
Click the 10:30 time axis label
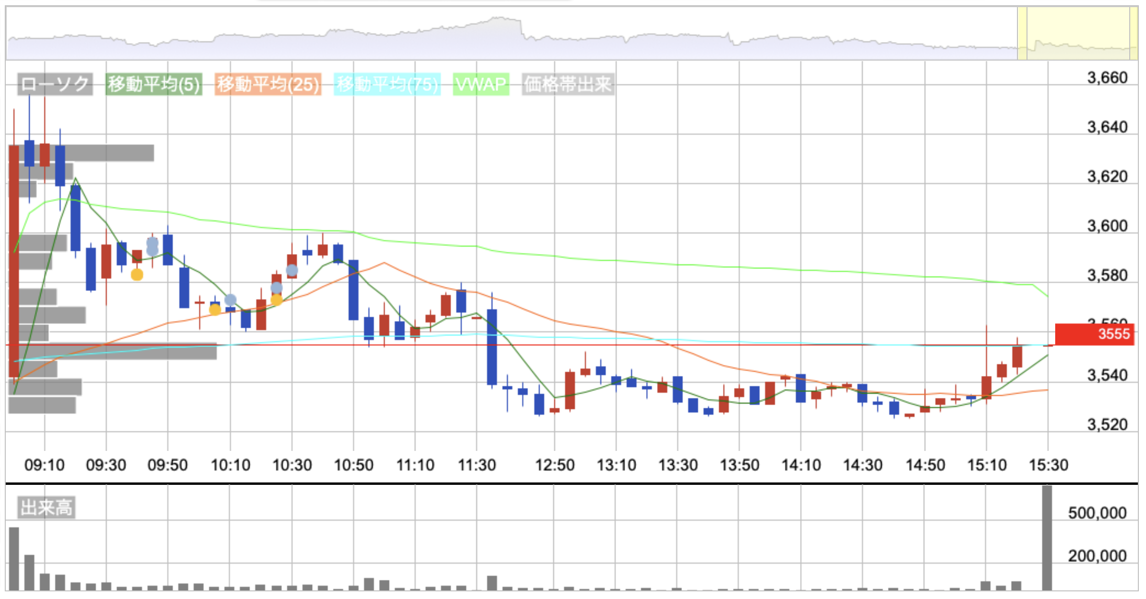(x=292, y=465)
